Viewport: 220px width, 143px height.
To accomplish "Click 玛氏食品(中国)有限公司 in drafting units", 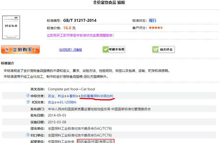I will click(x=96, y=141).
